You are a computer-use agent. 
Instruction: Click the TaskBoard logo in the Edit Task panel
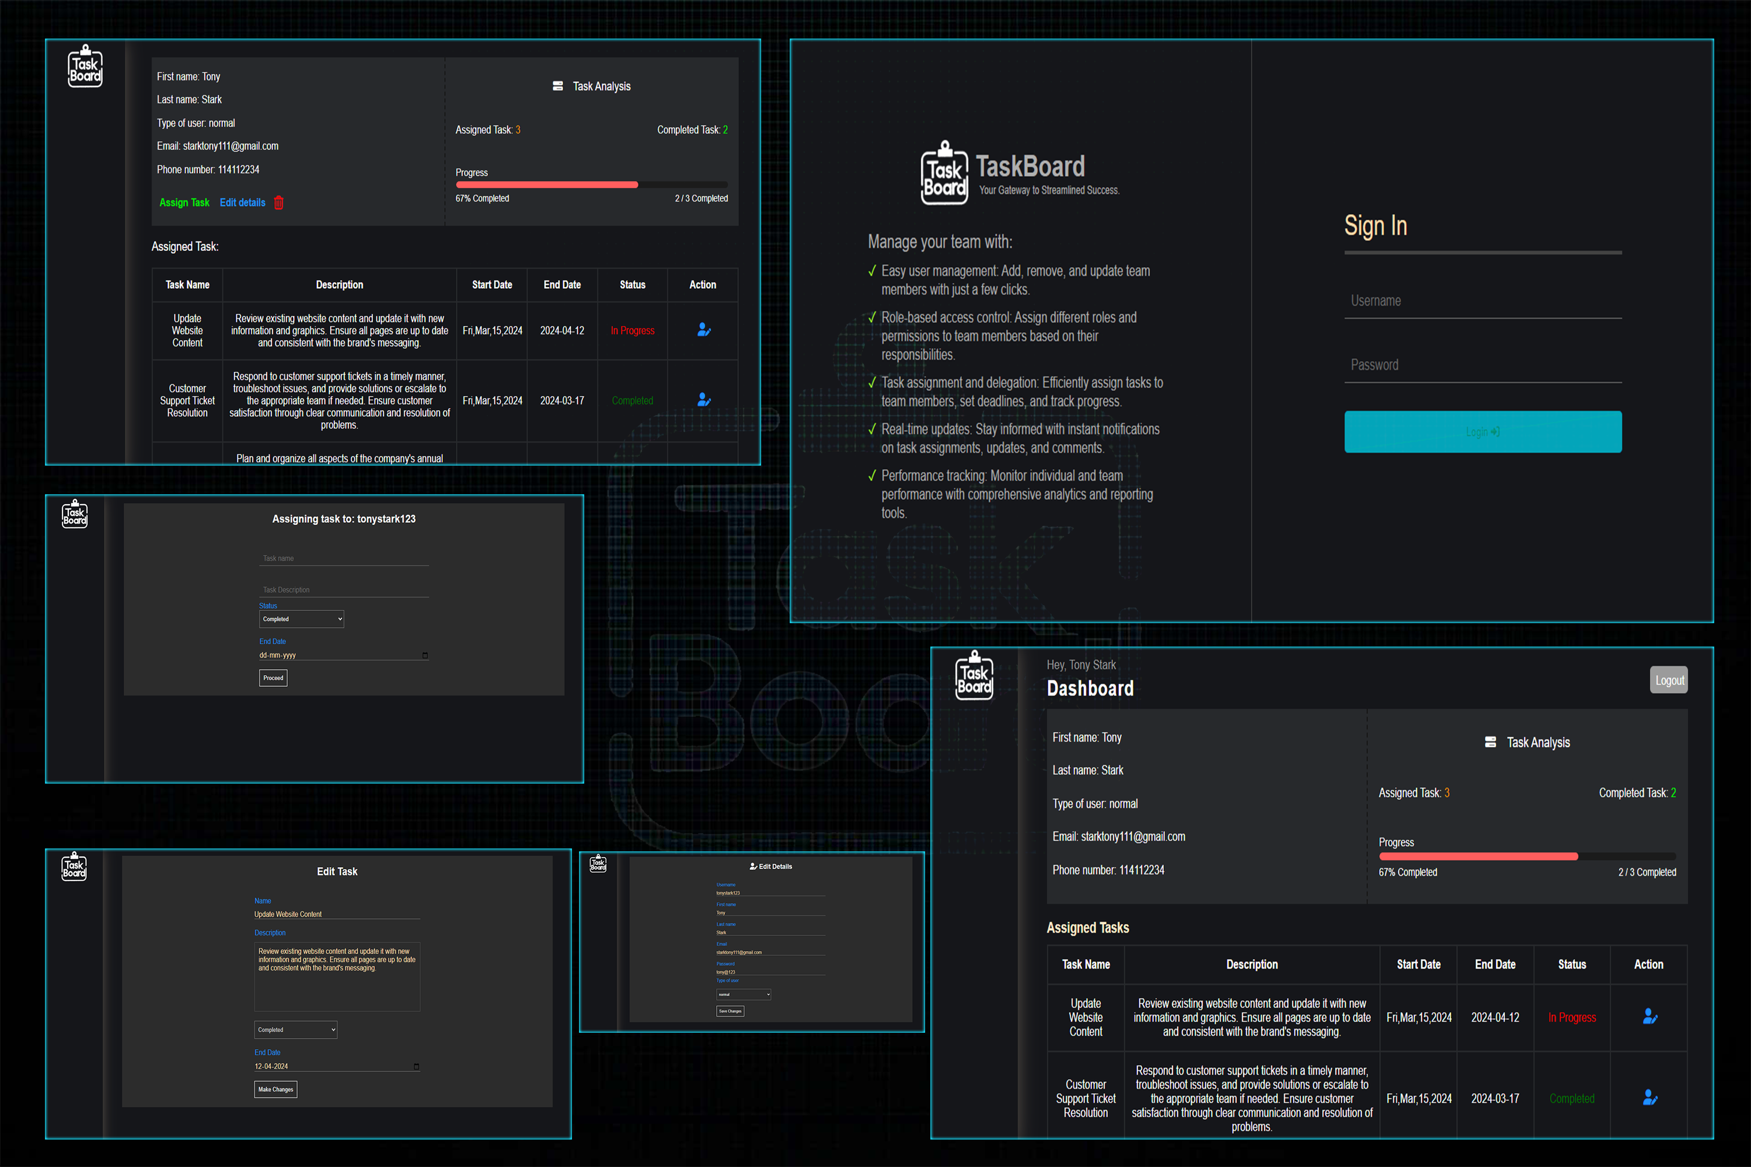pyautogui.click(x=75, y=867)
